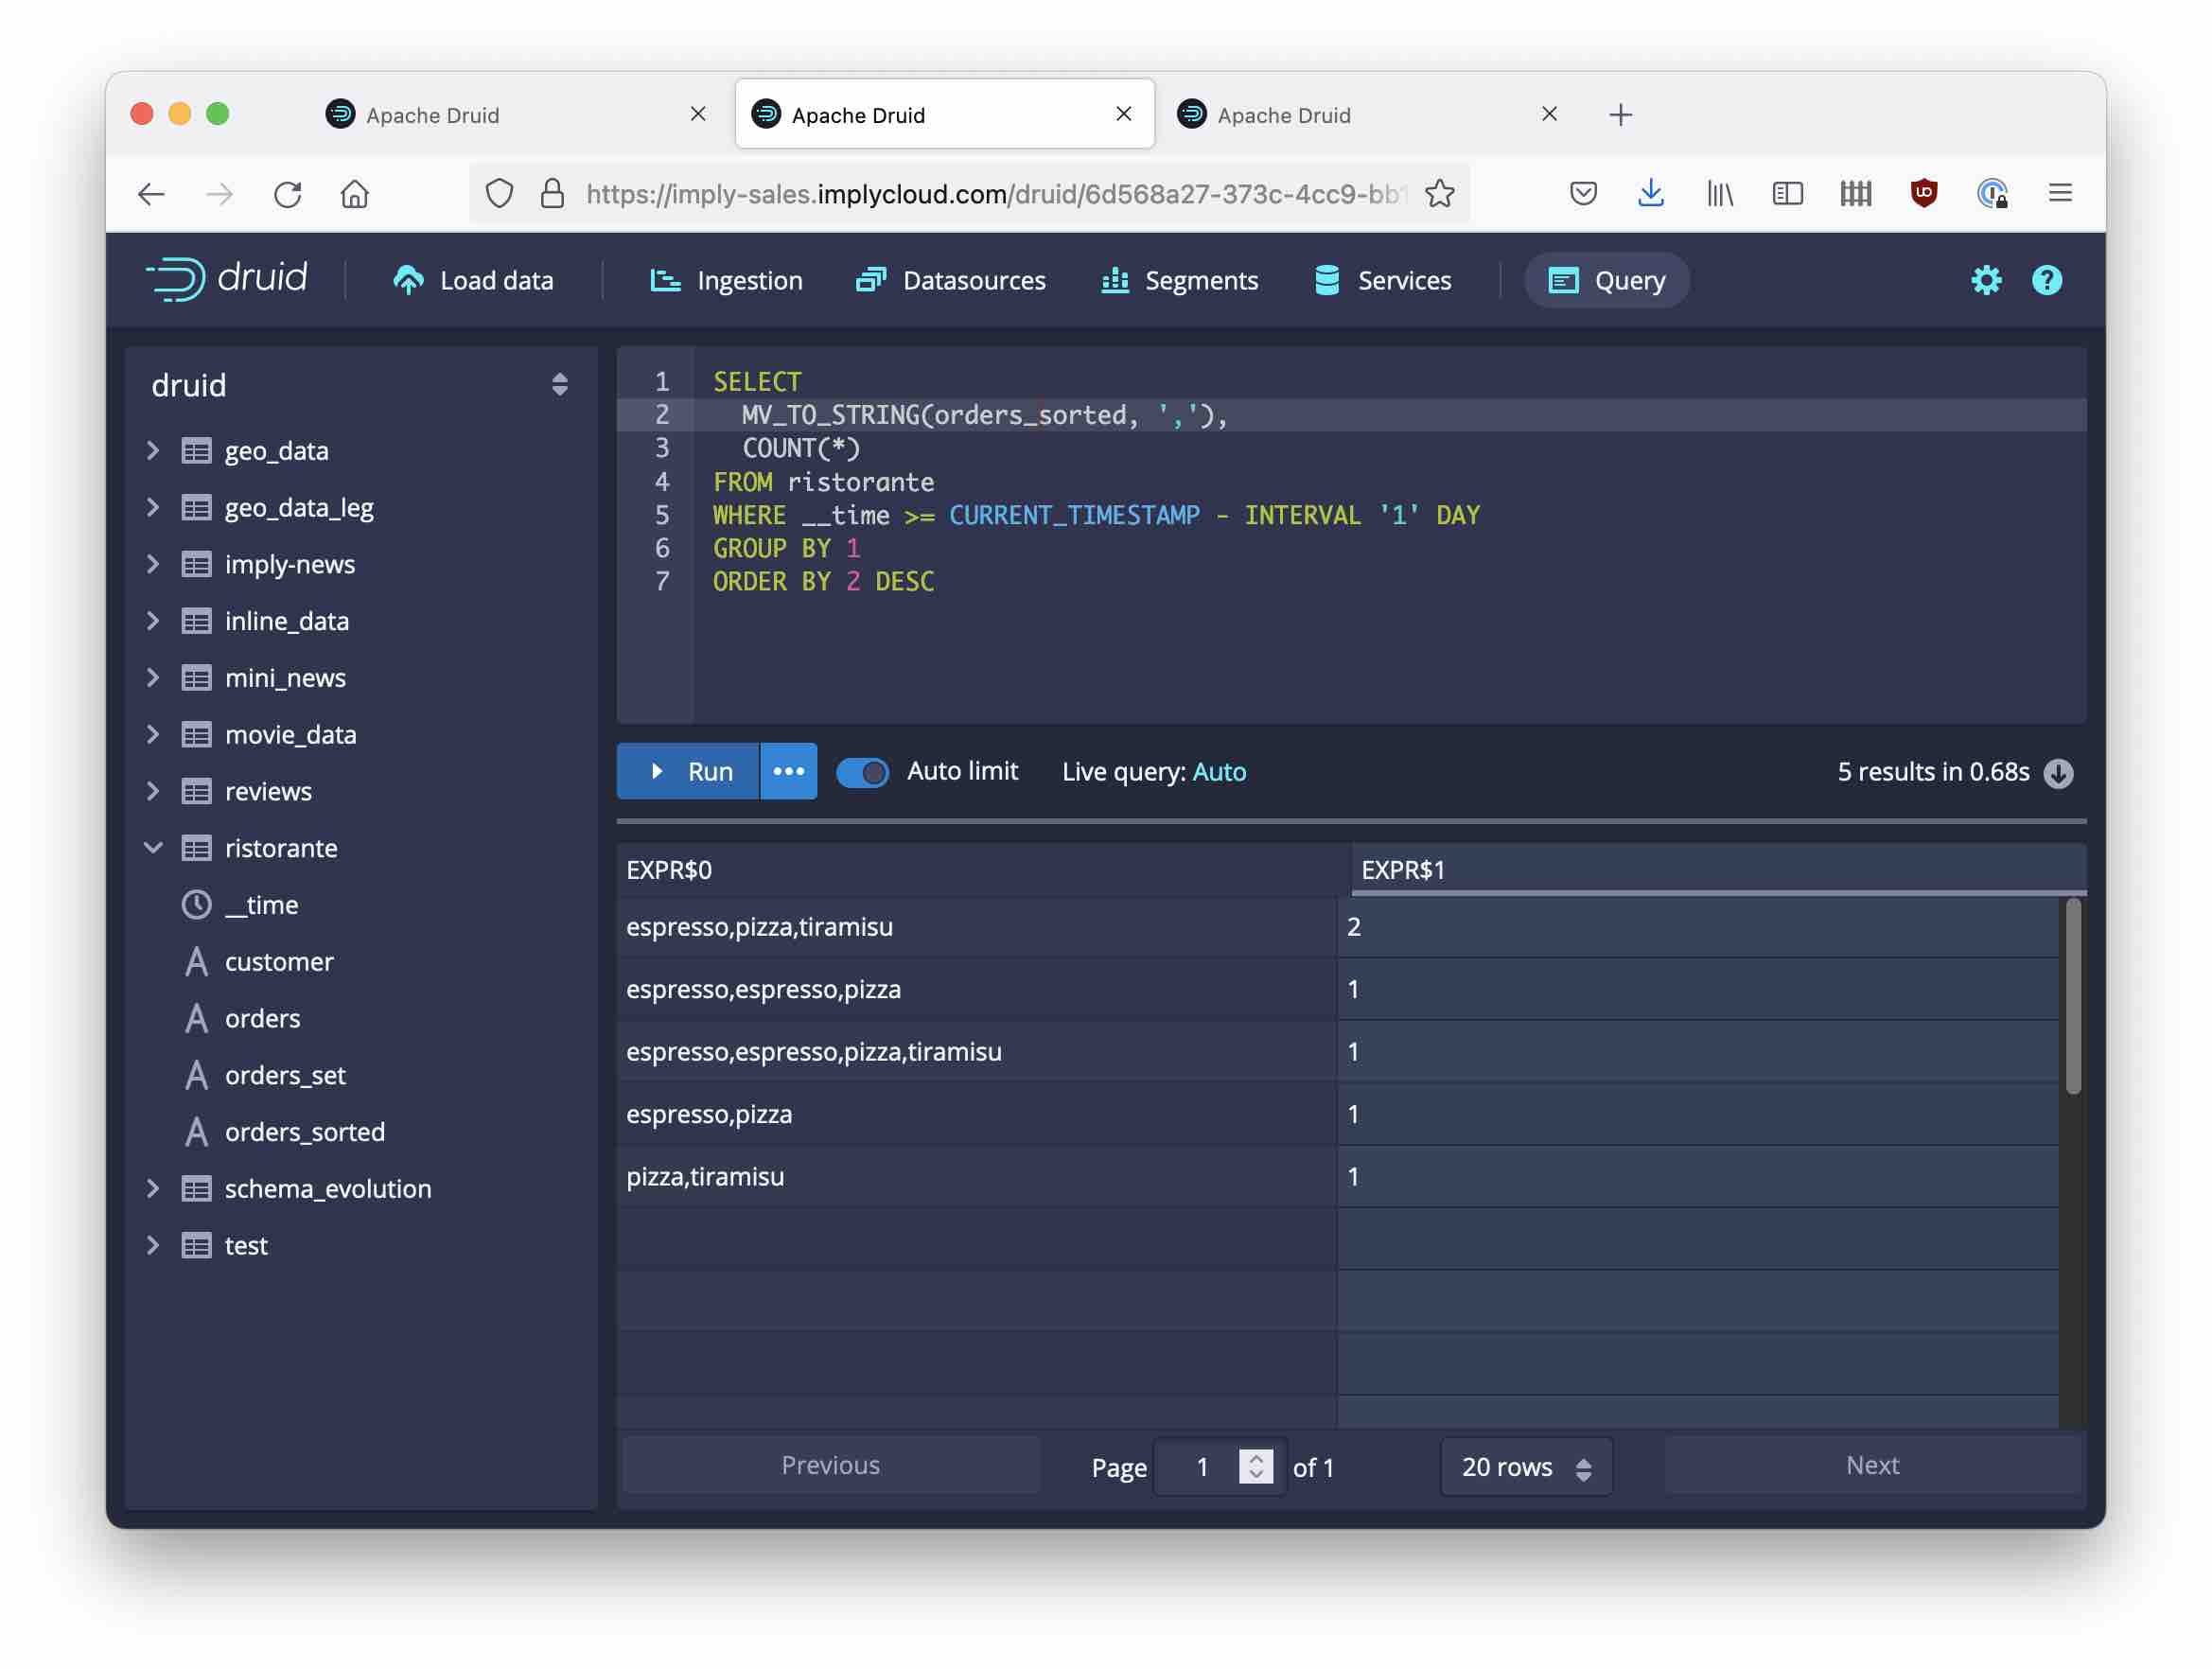The width and height of the screenshot is (2212, 1669).
Task: Click the results table vertical scrollbar
Action: click(x=2072, y=995)
